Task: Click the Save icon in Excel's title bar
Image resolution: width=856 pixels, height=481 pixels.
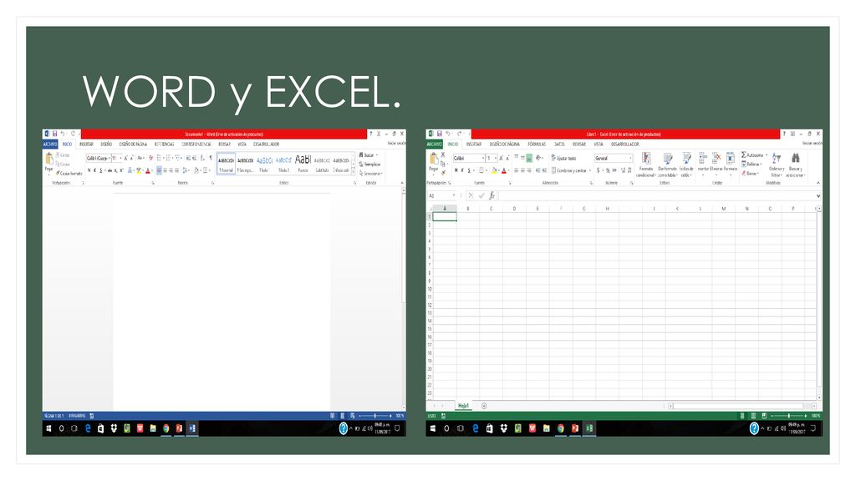Action: tap(439, 134)
